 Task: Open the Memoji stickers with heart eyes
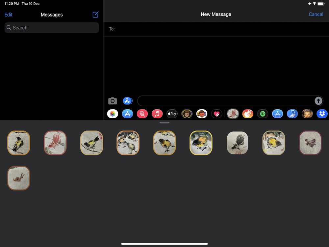click(202, 114)
